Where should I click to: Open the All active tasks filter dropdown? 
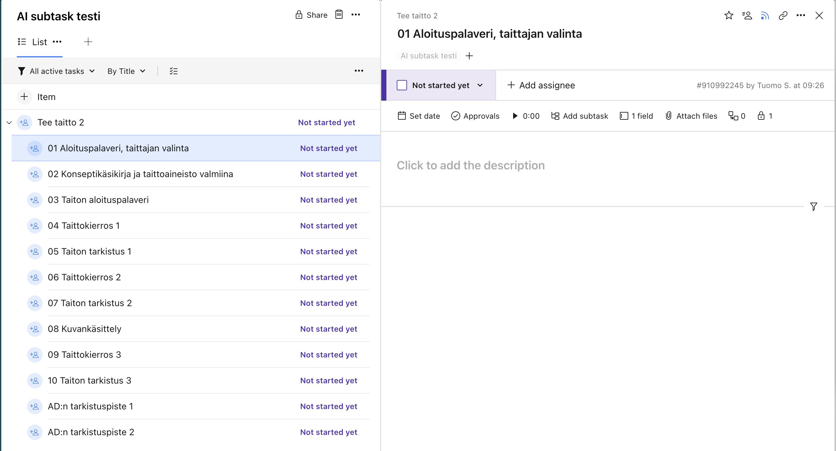click(56, 71)
